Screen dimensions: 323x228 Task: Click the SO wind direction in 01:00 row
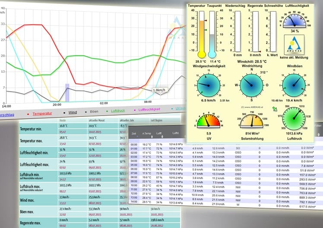(238, 148)
